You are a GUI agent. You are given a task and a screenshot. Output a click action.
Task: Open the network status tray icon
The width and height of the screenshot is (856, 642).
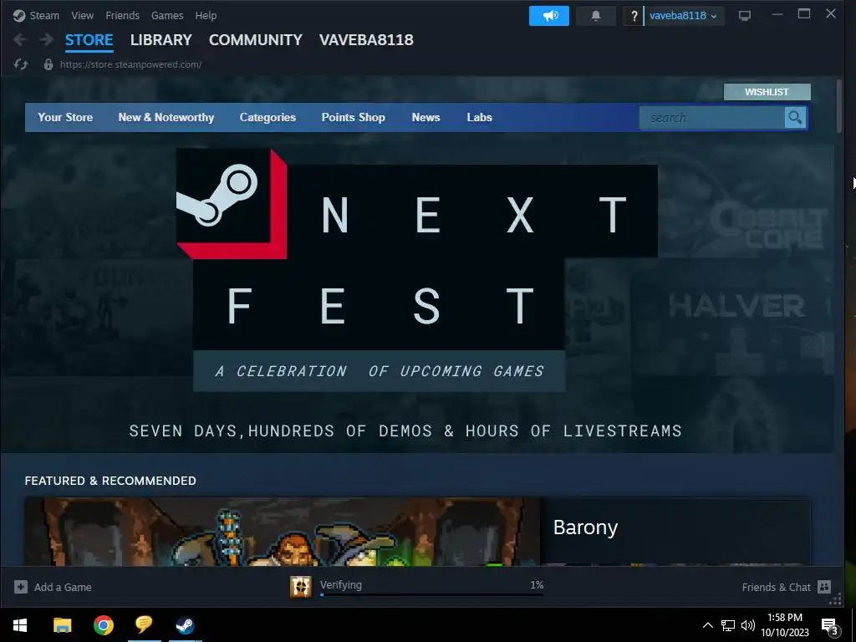coord(728,625)
